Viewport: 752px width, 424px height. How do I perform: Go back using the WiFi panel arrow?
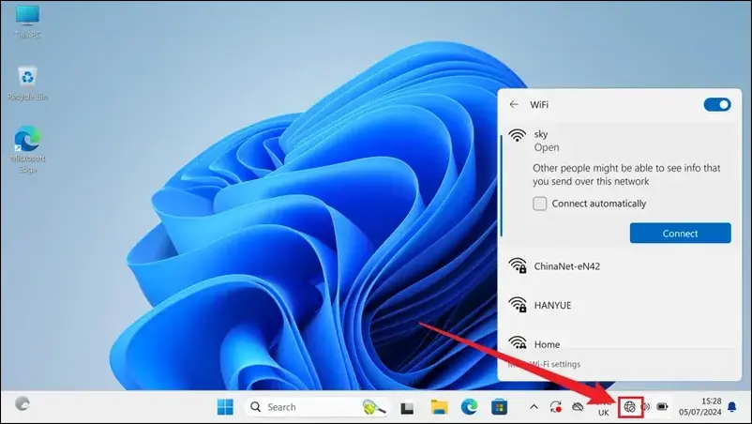click(513, 105)
